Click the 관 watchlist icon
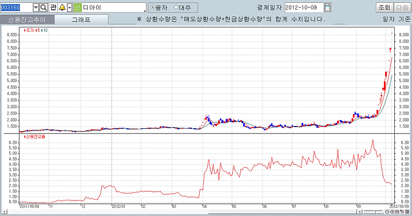This screenshot has width=412, height=216. [53, 7]
